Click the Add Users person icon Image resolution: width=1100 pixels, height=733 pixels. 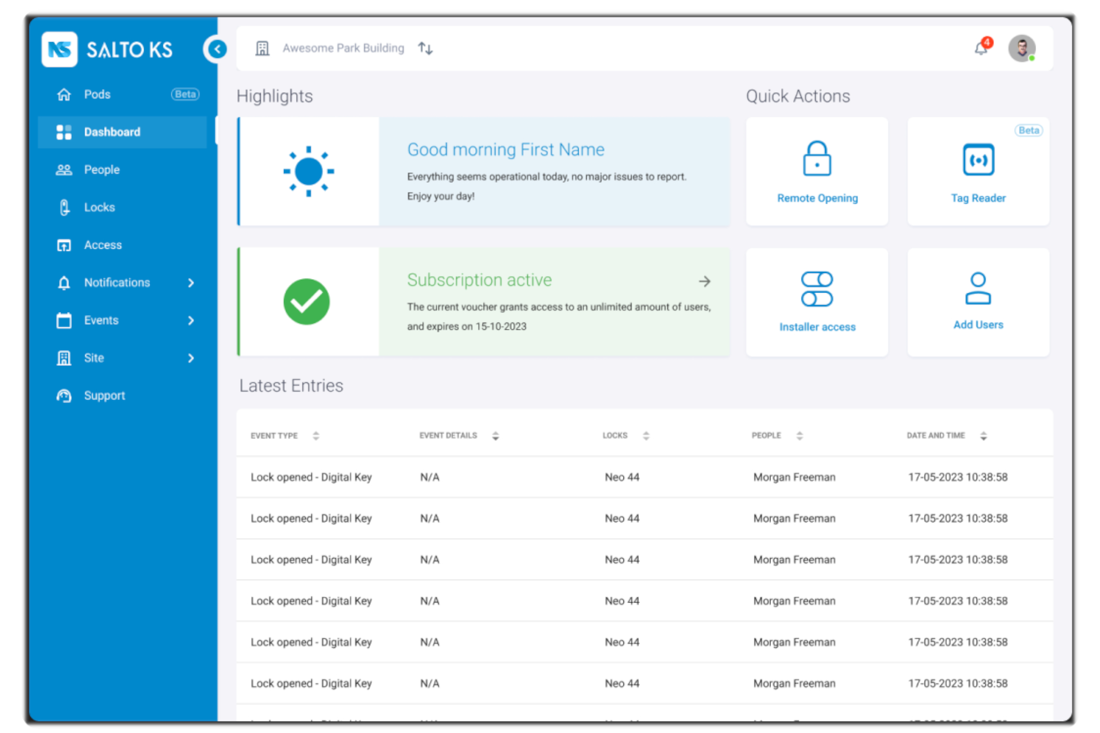pyautogui.click(x=977, y=288)
